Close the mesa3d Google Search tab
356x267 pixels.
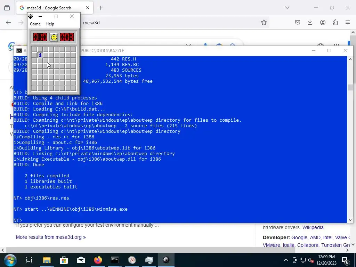coord(87,8)
